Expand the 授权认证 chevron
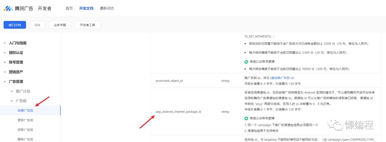Image resolution: width=386 pixels, height=142 pixels. tap(4, 53)
